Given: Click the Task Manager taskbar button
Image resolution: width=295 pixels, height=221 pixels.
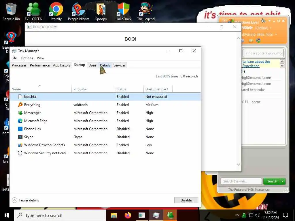Looking at the screenshot, I should 156,215.
